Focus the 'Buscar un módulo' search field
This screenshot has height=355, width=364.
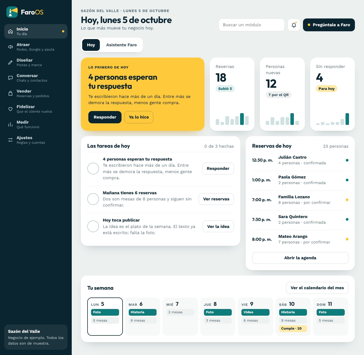coord(252,25)
